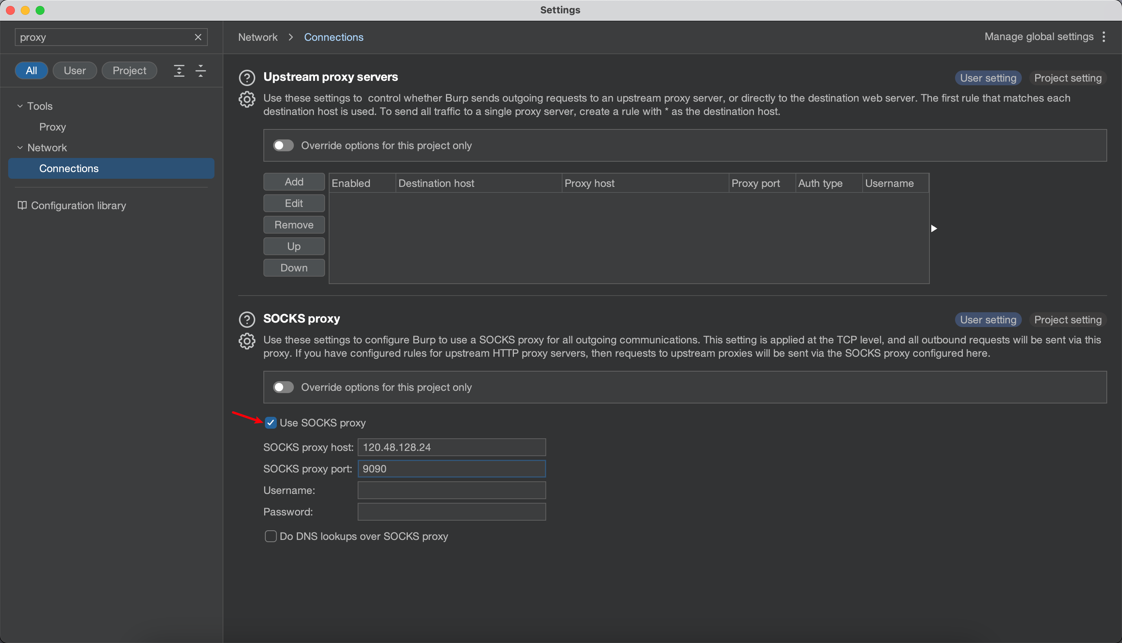Screen dimensions: 1122x643
Task: Enable DNS lookups over SOCKS proxy
Action: [x=270, y=536]
